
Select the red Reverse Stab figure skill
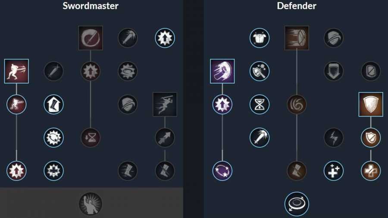[16, 71]
